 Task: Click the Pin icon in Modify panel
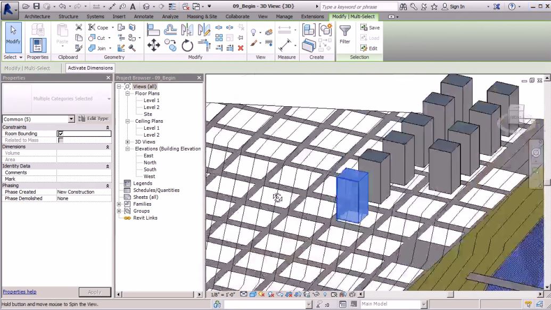241,38
